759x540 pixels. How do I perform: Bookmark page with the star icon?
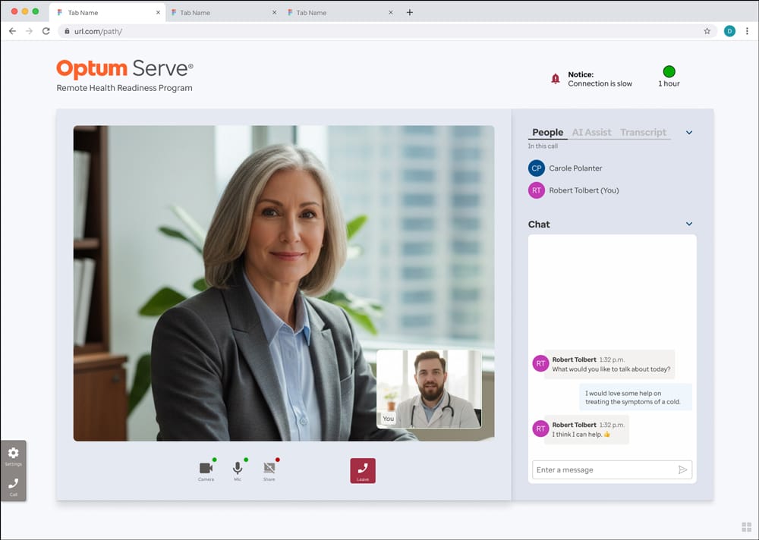click(707, 31)
